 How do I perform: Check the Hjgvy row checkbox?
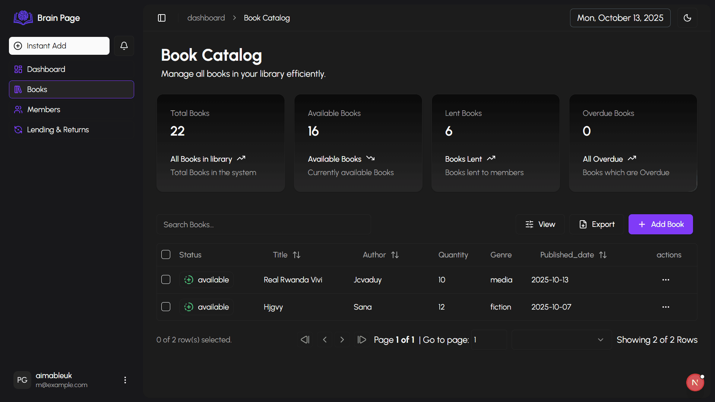[x=166, y=307]
